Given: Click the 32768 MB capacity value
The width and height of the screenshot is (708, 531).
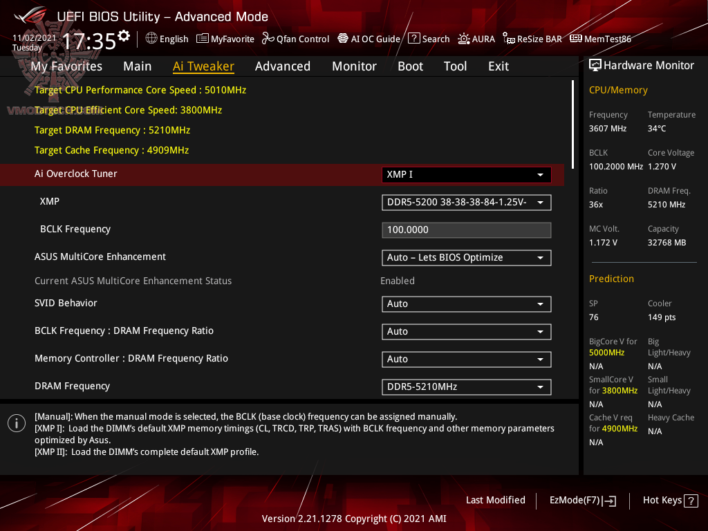Looking at the screenshot, I should click(667, 243).
